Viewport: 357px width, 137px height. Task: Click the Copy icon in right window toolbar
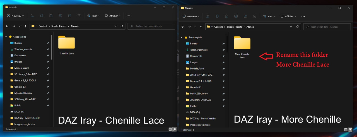[x=217, y=16]
